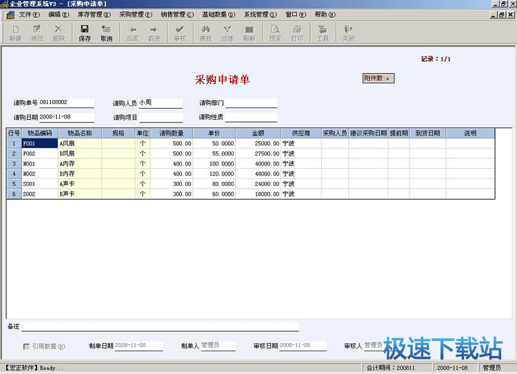Click the 物品编码 column header
Screen dimensions: 517x374
pyautogui.click(x=40, y=133)
